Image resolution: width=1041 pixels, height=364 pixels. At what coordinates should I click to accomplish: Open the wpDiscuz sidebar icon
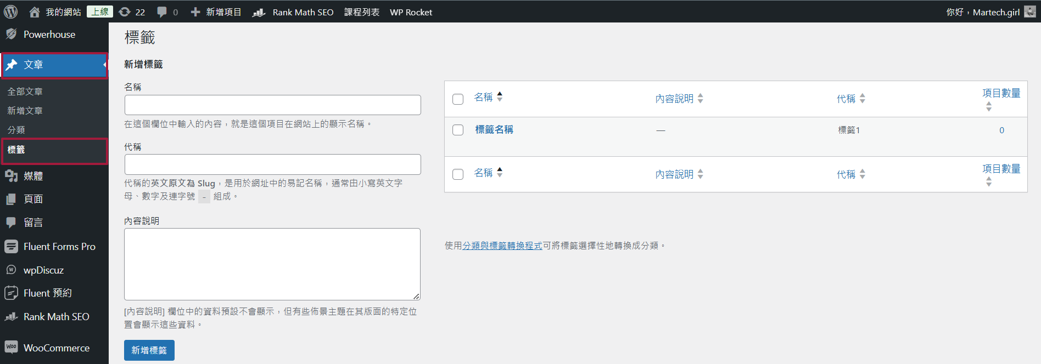[12, 270]
